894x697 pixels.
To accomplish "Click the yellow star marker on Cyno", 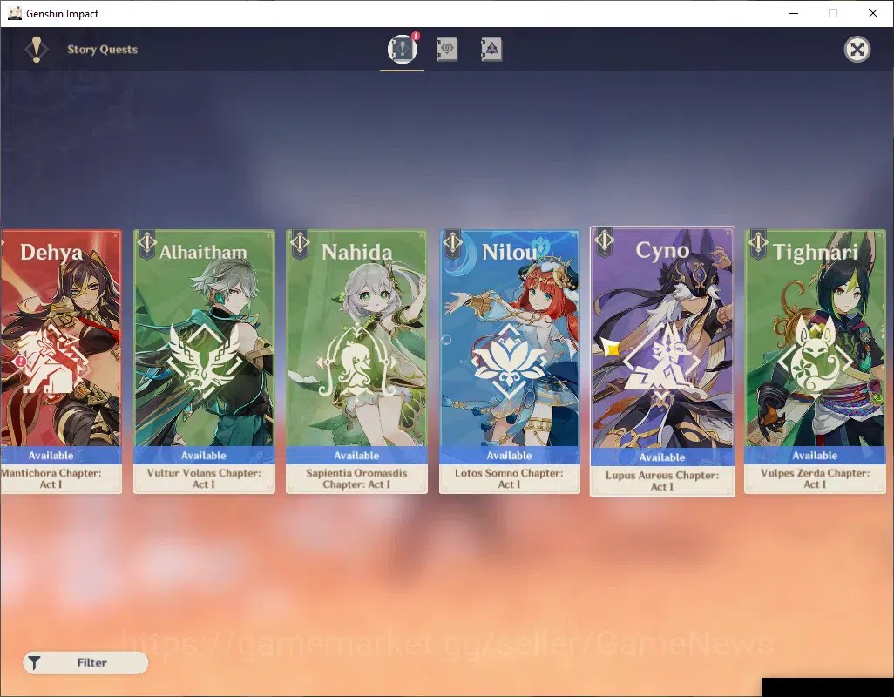I will 611,347.
